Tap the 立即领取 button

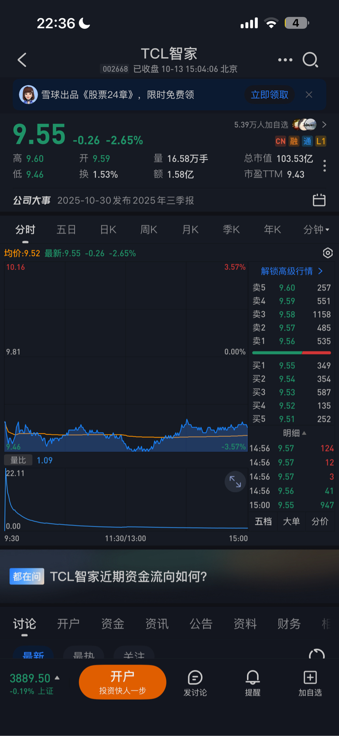[269, 95]
